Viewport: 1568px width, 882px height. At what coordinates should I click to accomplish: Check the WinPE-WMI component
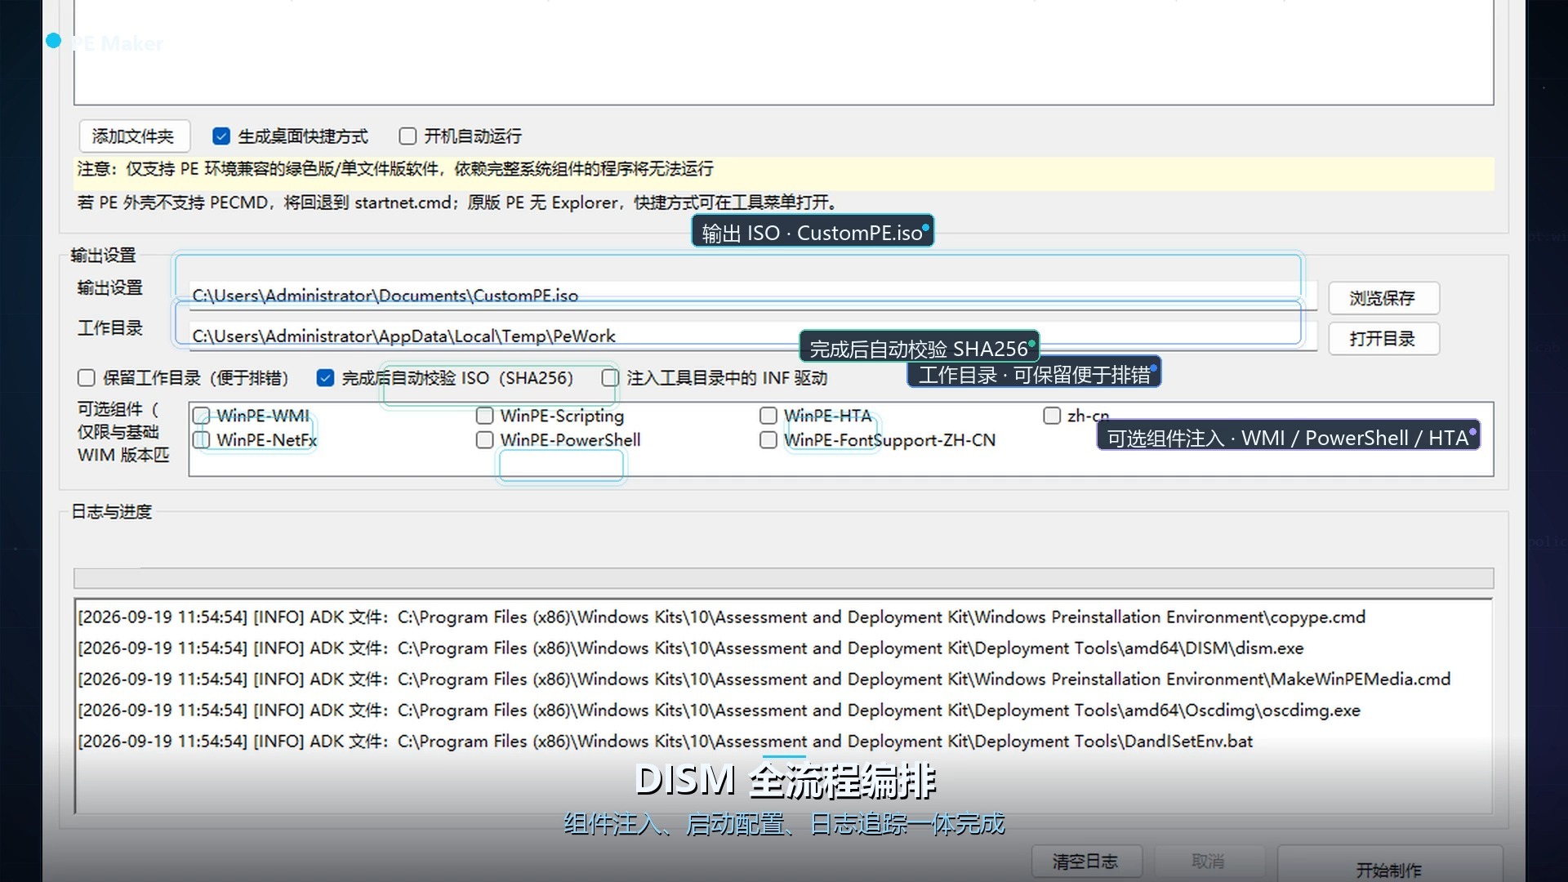coord(202,416)
